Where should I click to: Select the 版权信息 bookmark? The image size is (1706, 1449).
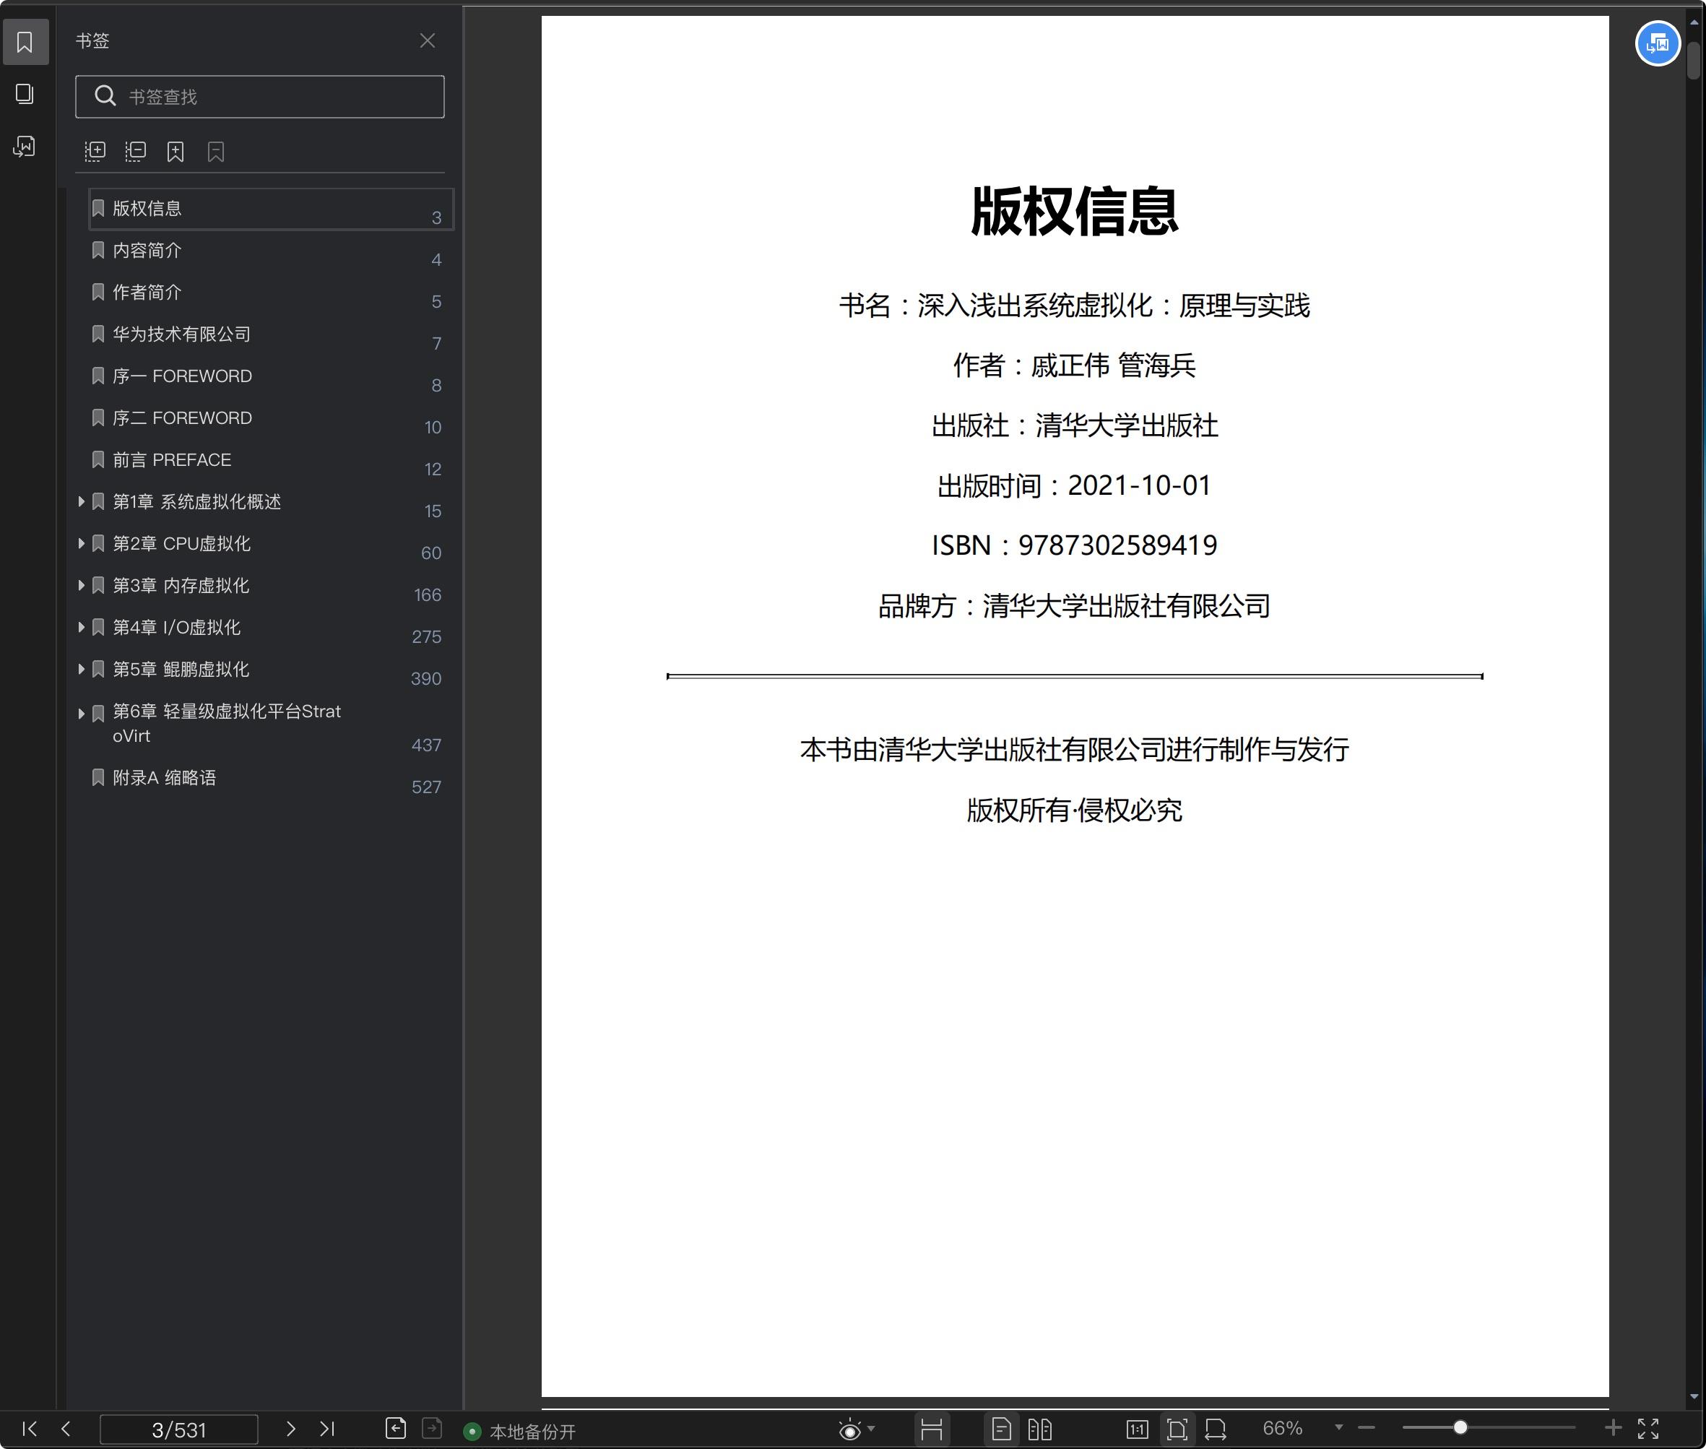point(271,209)
